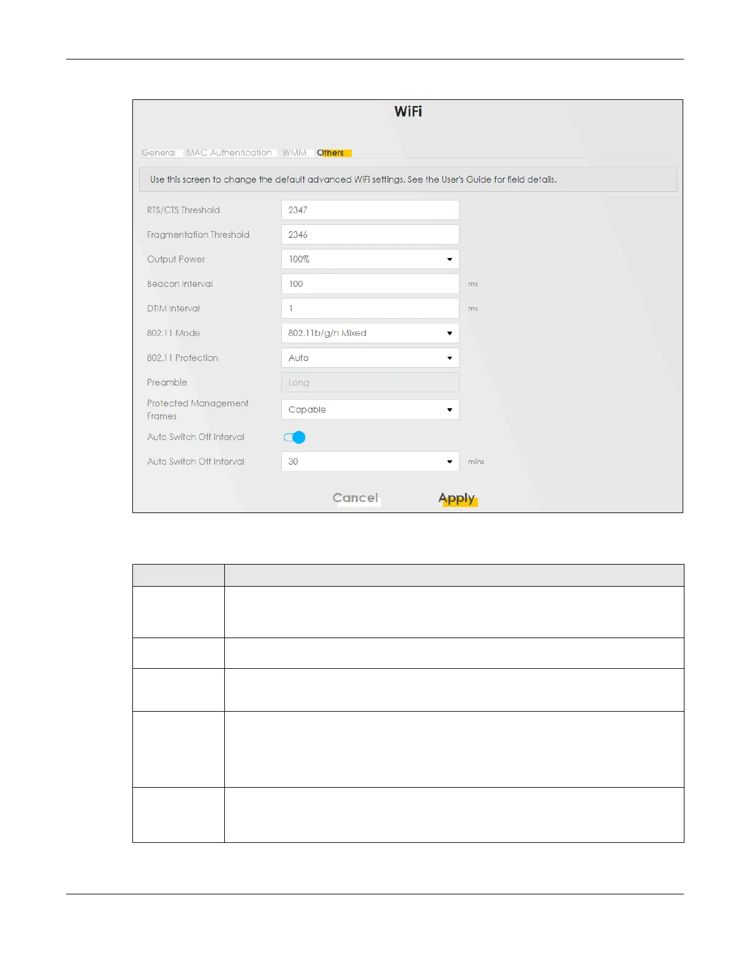Click the disabled Preamble field showing Long

pyautogui.click(x=370, y=383)
